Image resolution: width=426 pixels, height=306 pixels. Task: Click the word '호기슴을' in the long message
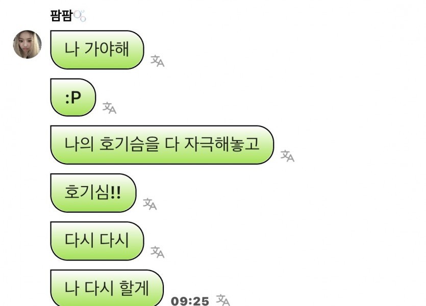(x=129, y=144)
